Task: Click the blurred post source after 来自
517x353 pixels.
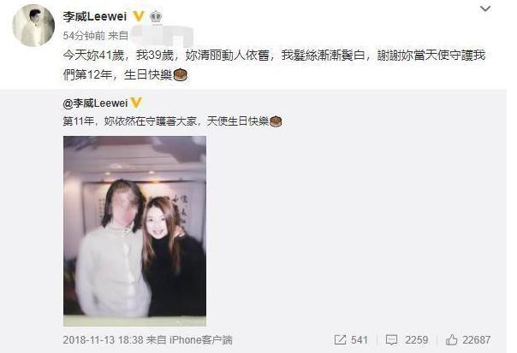Action: click(x=162, y=36)
